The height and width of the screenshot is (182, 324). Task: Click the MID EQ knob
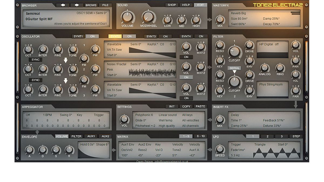pos(181,20)
